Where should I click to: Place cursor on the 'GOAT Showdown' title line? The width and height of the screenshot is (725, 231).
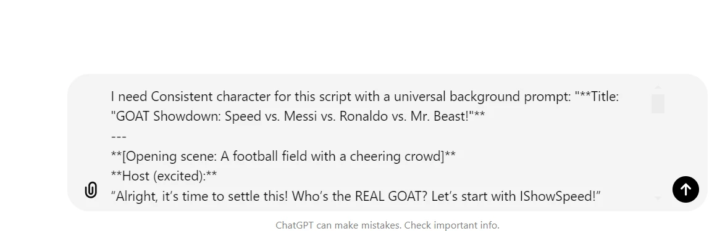298,116
